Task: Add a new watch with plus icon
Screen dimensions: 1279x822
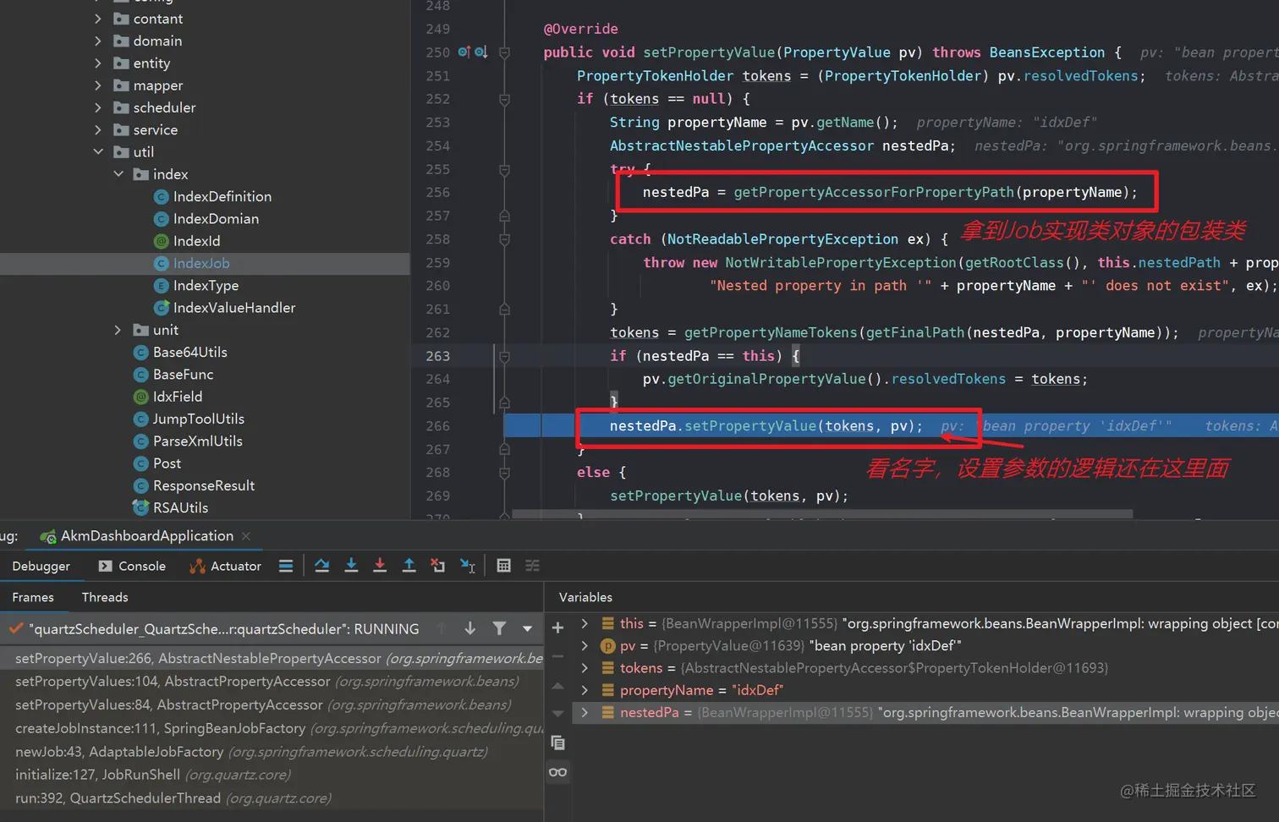Action: coord(557,627)
